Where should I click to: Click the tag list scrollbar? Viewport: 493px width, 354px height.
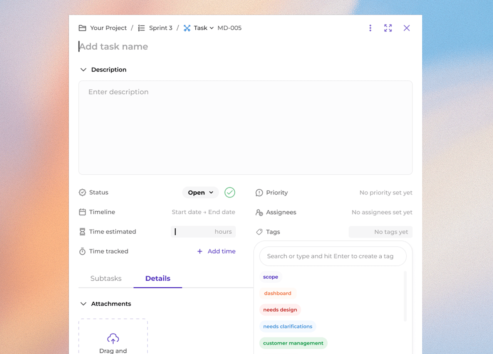405,296
